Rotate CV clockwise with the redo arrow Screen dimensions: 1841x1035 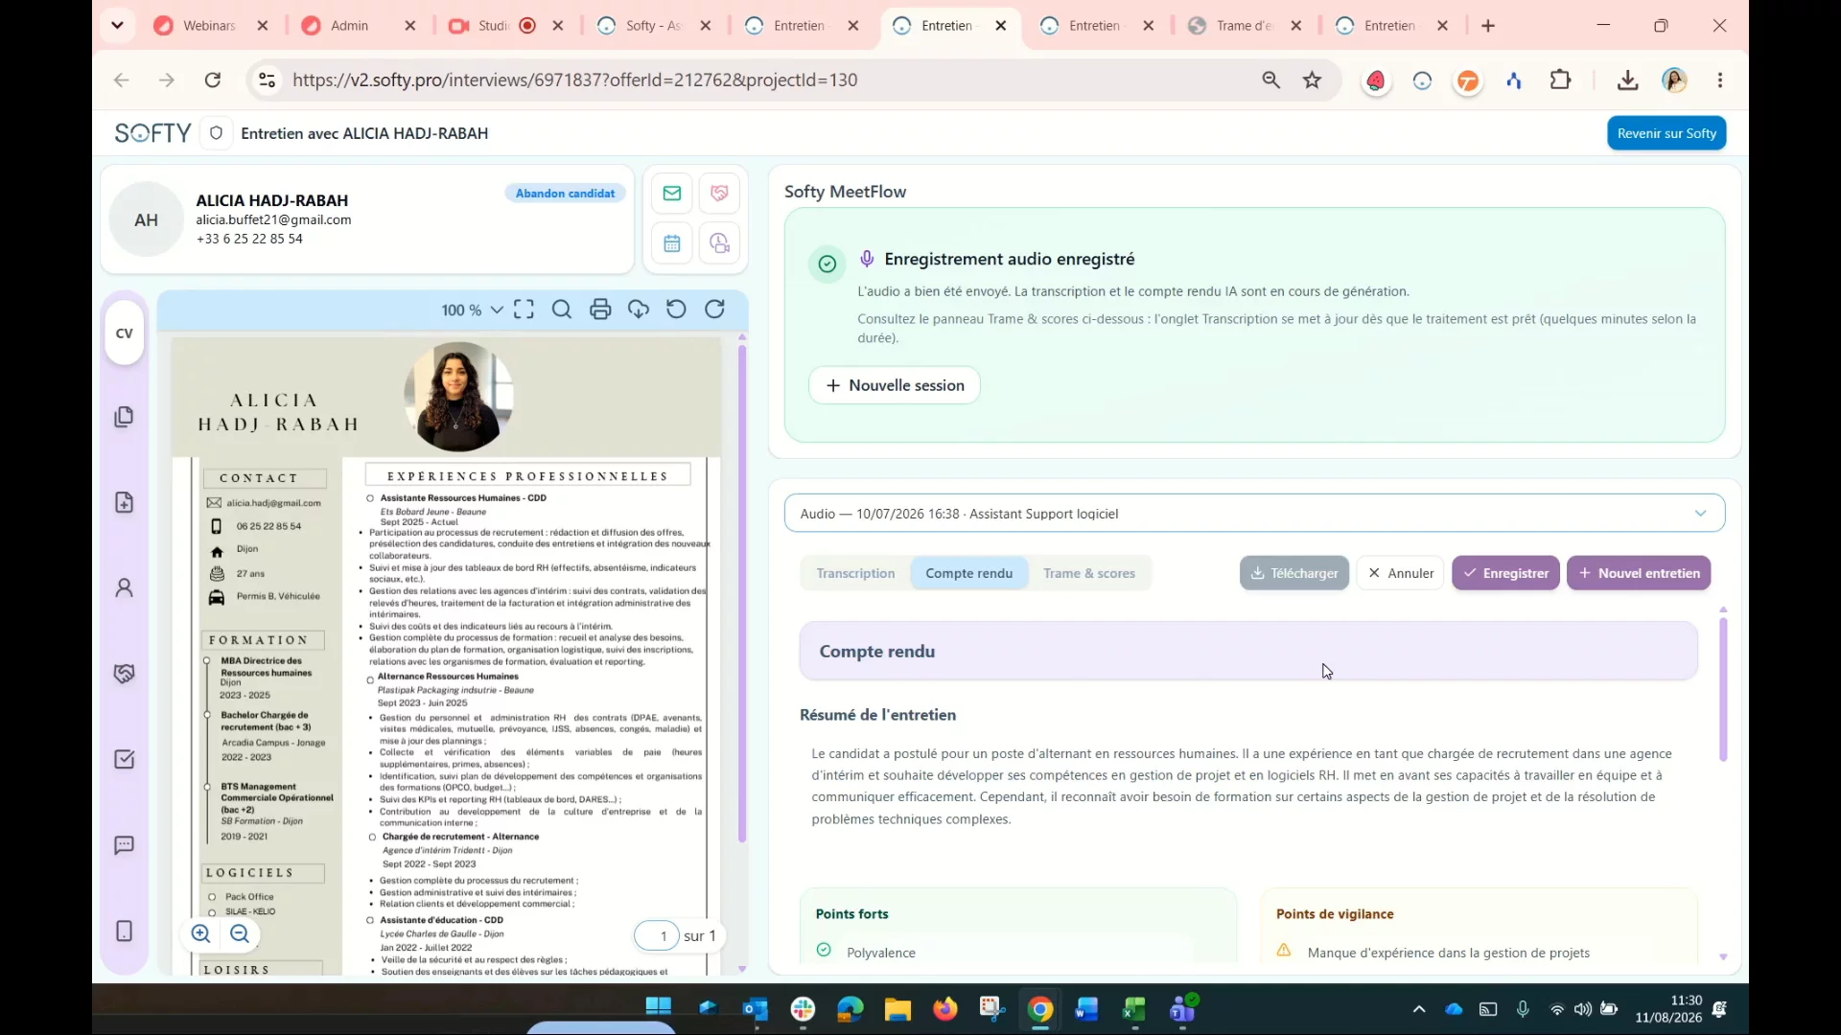715,310
